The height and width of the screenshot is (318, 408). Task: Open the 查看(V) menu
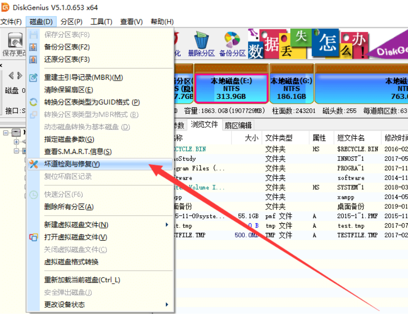(131, 22)
